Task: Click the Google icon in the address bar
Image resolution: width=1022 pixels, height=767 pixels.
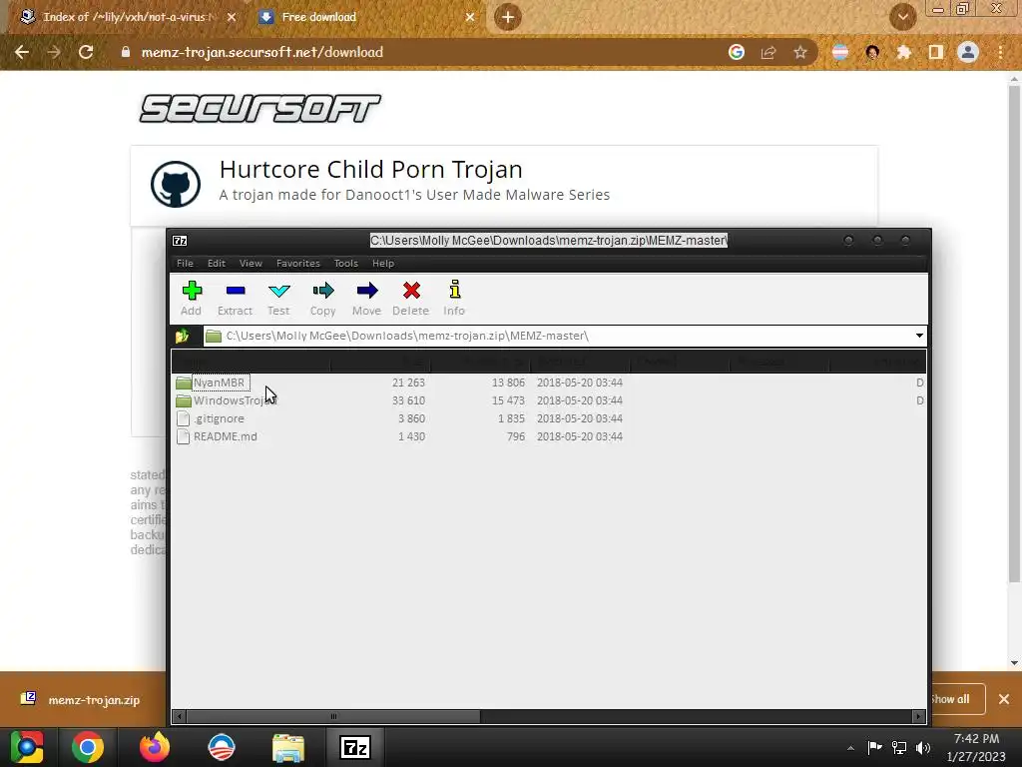Action: tap(737, 52)
